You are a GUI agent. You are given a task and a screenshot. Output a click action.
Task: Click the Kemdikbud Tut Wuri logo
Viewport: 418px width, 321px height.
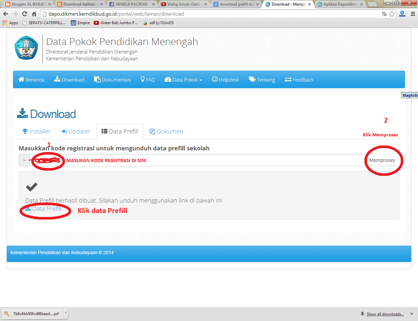pos(26,48)
